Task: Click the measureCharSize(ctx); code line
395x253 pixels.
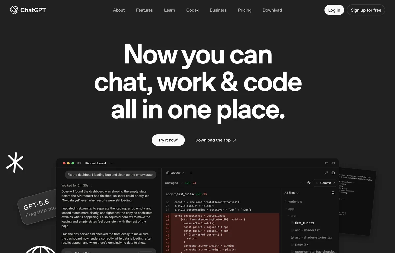Action: [199, 223]
